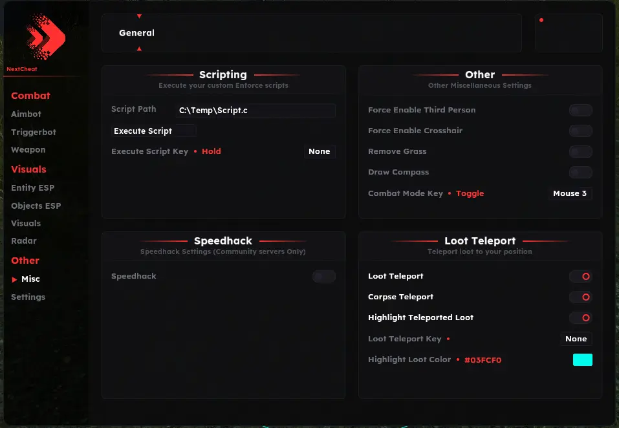Click the small arrow below General
Viewport: 619px width, 428px height.
(139, 48)
